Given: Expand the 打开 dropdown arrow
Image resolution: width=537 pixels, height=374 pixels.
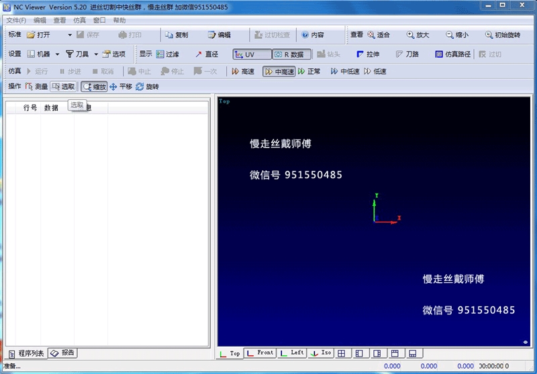Looking at the screenshot, I should (70, 35).
